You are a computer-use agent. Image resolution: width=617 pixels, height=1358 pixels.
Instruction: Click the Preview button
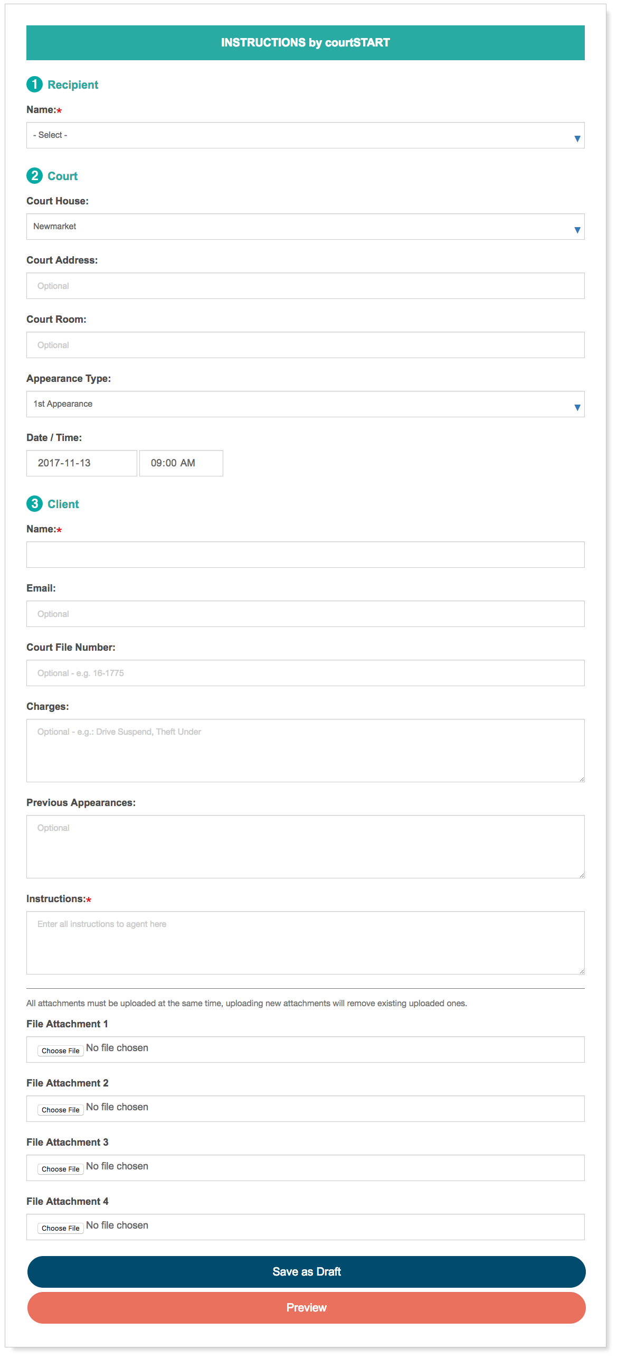306,1308
